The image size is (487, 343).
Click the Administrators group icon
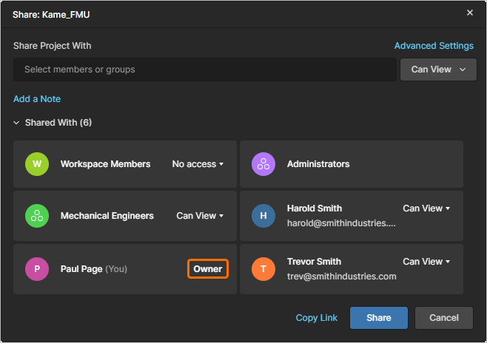coord(263,164)
